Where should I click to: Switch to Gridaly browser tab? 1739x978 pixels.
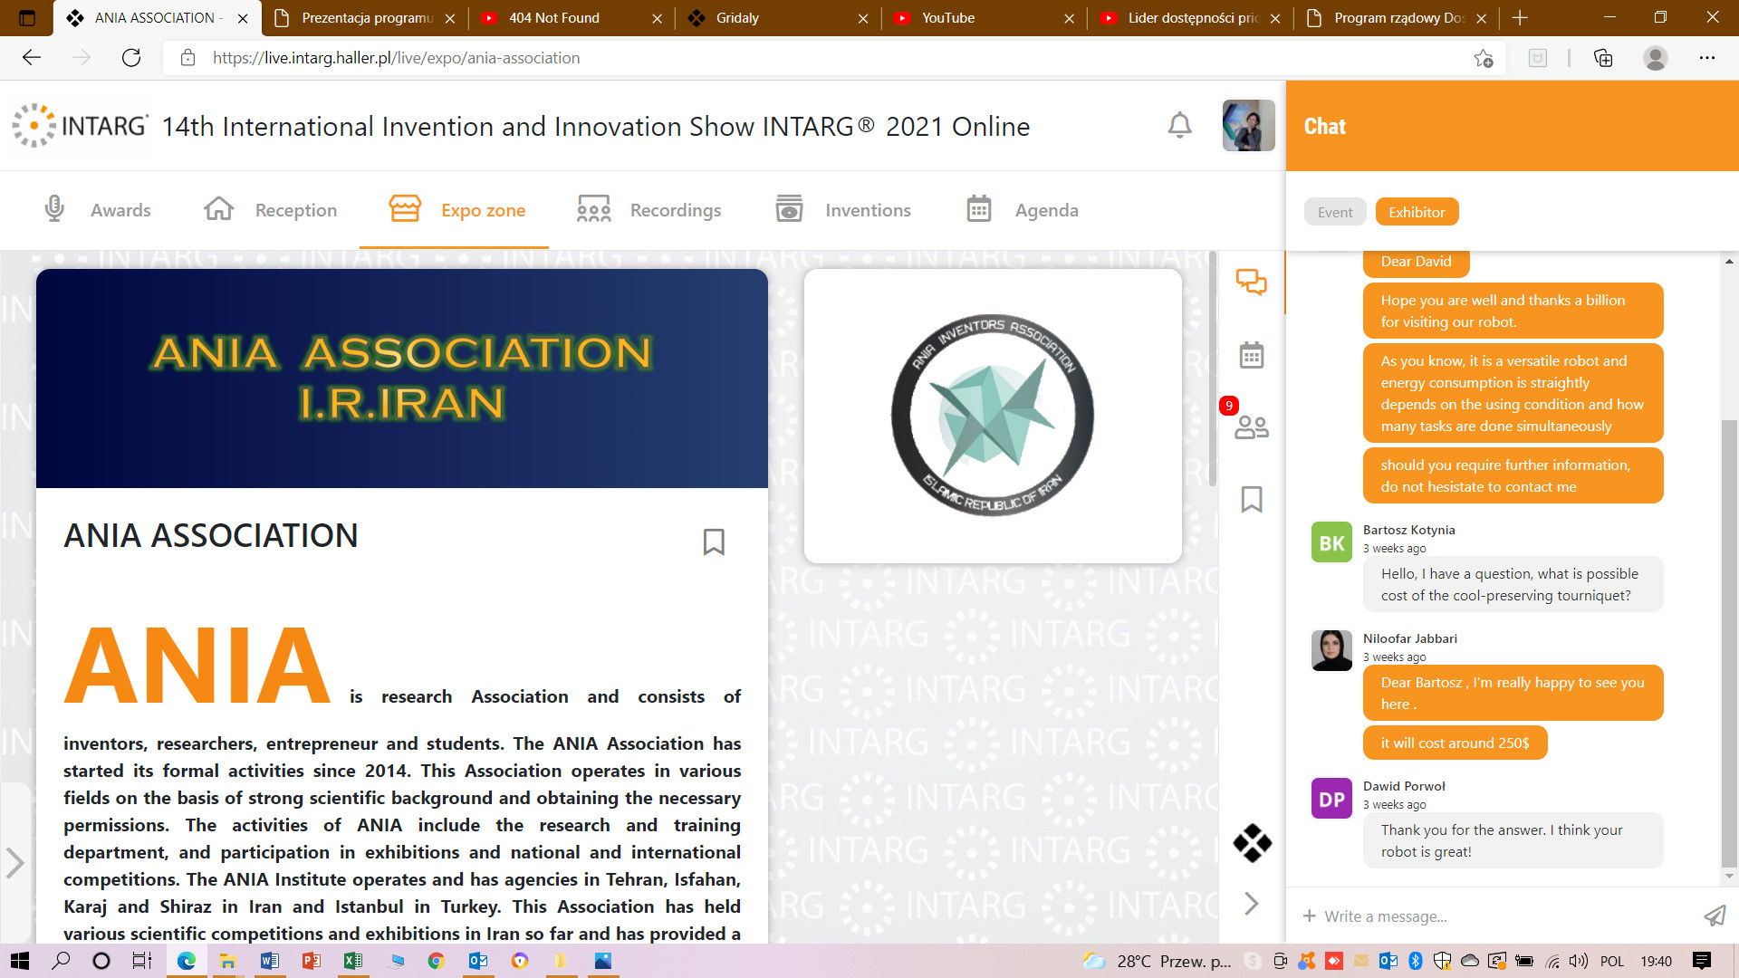(x=778, y=18)
